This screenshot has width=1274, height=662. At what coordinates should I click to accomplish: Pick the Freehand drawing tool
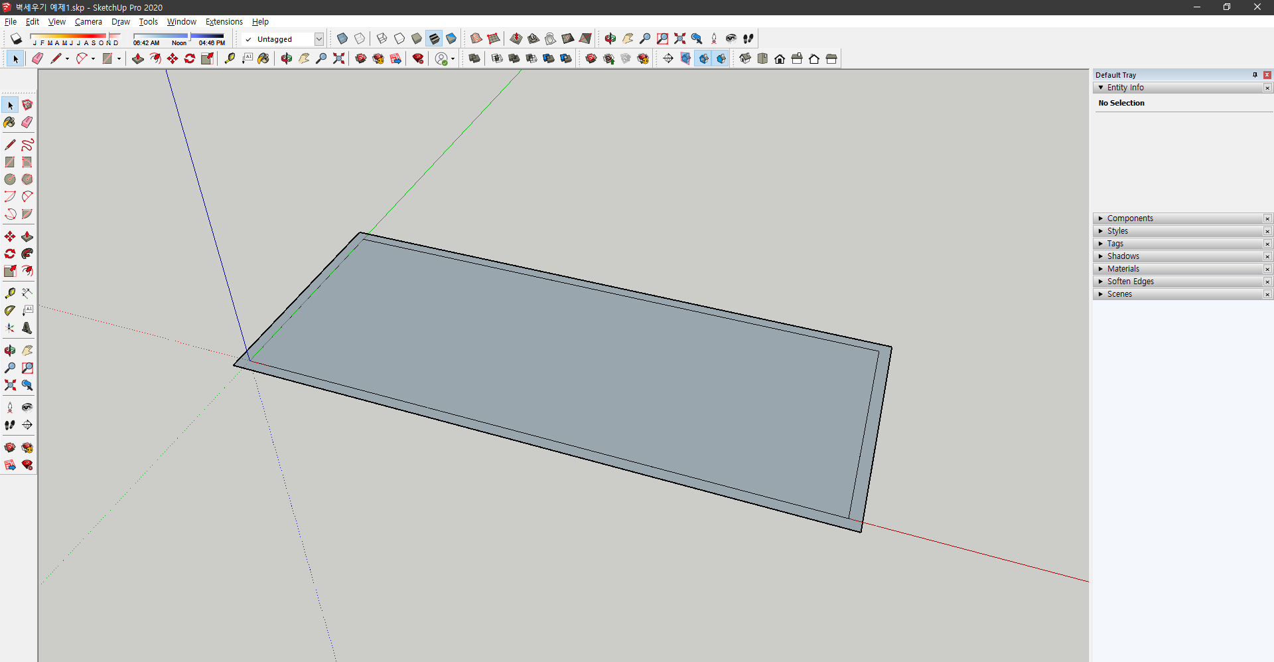click(27, 145)
